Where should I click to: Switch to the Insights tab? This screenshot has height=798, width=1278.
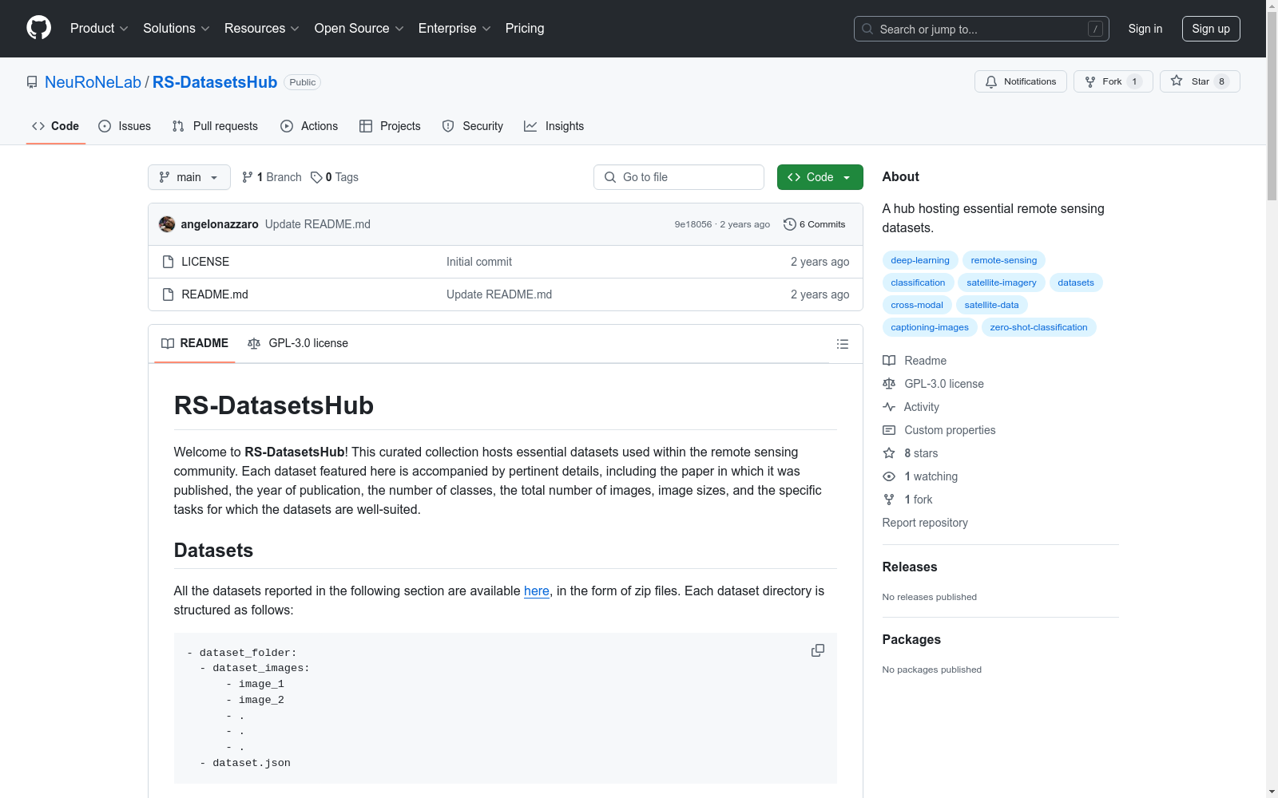554,126
